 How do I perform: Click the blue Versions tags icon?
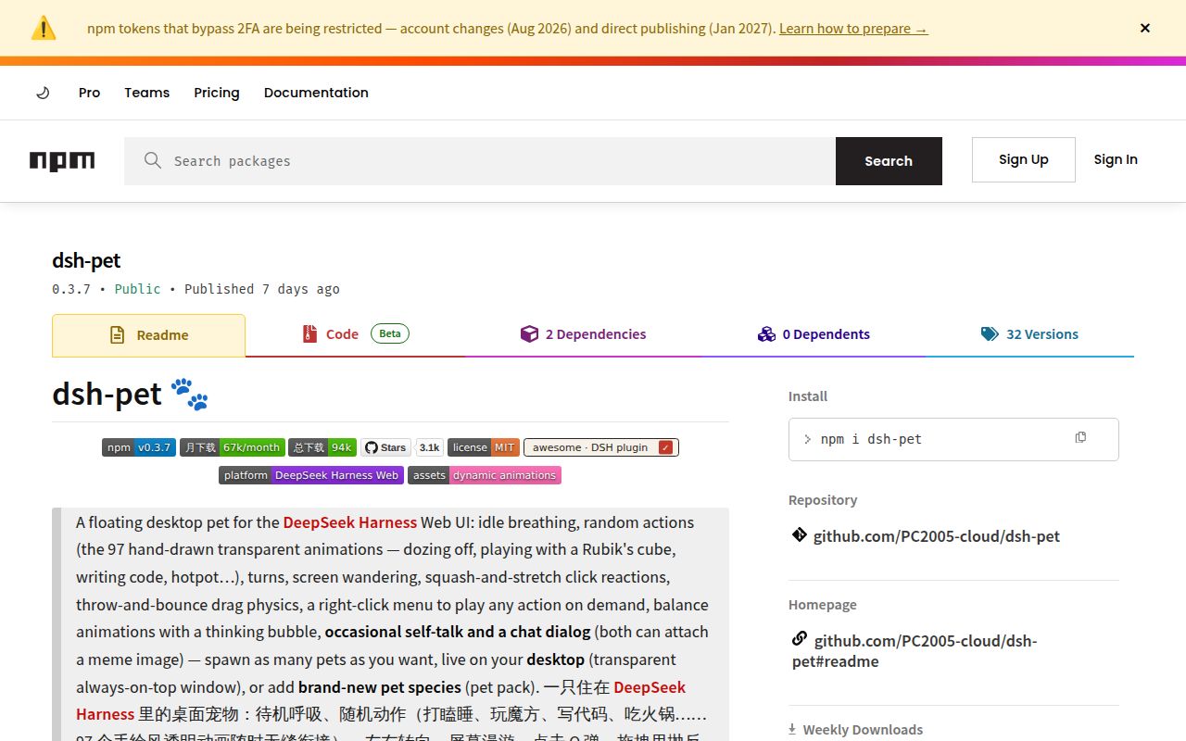pos(990,334)
